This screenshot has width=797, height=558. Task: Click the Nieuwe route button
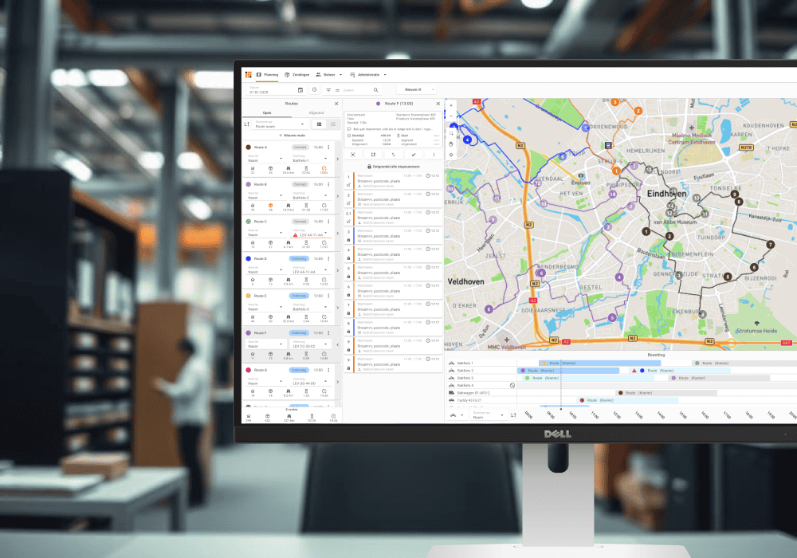pos(292,136)
